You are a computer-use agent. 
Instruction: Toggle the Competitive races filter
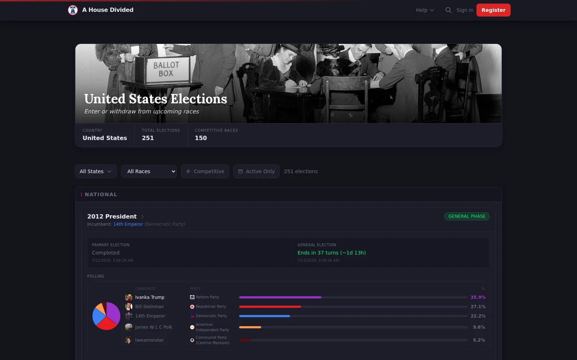(x=205, y=171)
